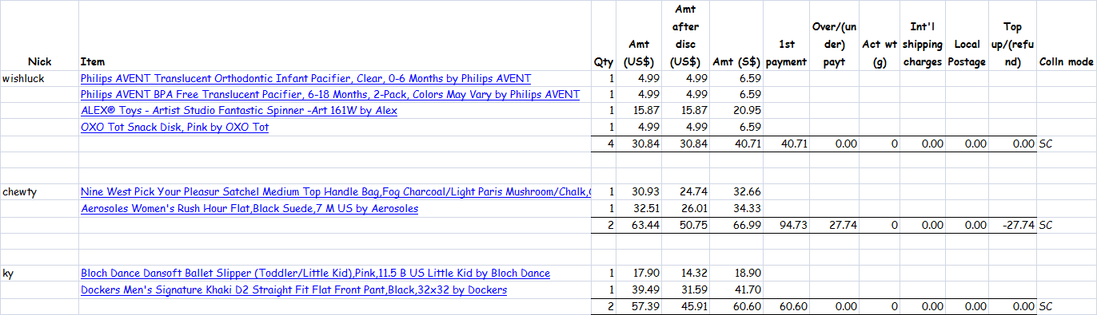Select the wishluck nickname cell

click(x=39, y=79)
